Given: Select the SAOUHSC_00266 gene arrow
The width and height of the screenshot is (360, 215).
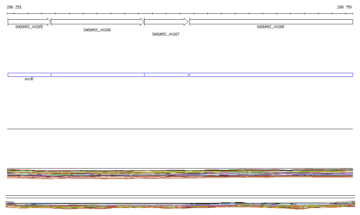Looking at the screenshot, I should click(97, 22).
